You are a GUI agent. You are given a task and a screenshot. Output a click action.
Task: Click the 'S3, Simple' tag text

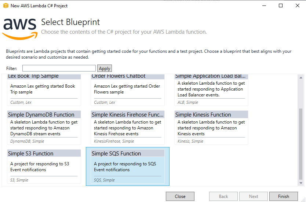19,180
